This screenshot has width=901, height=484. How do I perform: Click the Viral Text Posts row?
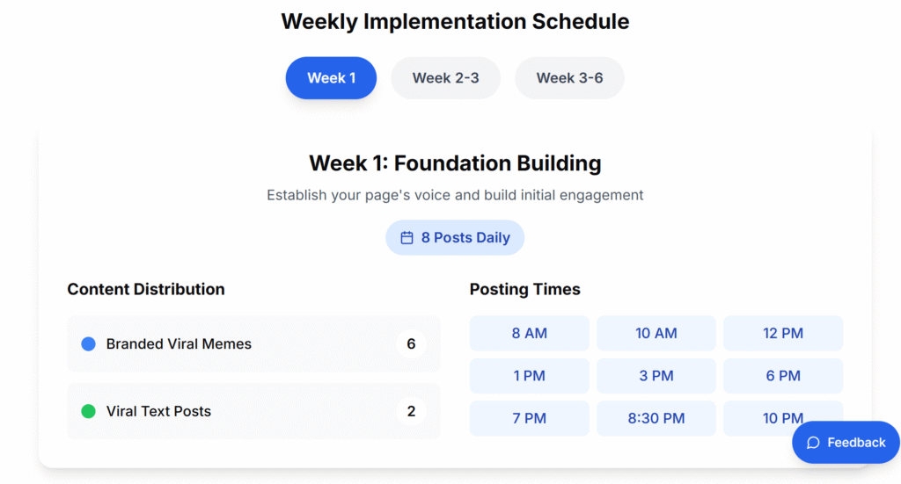253,411
